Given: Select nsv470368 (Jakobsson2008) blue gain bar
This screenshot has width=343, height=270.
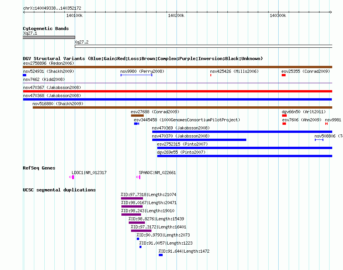Looking at the screenshot, I should tap(177, 99).
